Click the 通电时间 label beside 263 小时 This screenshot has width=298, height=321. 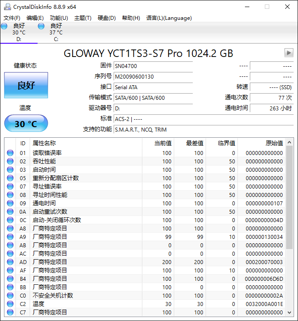[236, 108]
